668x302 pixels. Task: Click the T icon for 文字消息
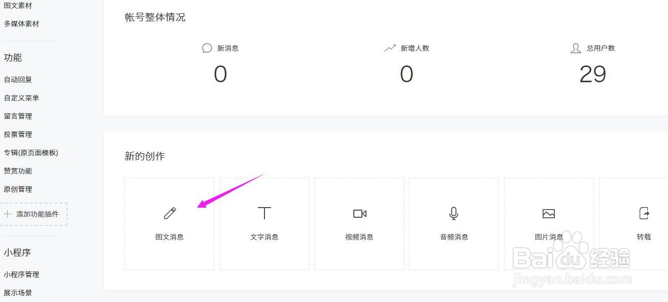[264, 213]
